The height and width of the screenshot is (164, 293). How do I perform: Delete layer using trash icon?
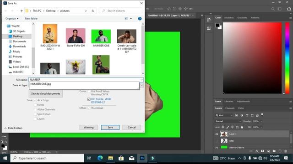[286, 151]
